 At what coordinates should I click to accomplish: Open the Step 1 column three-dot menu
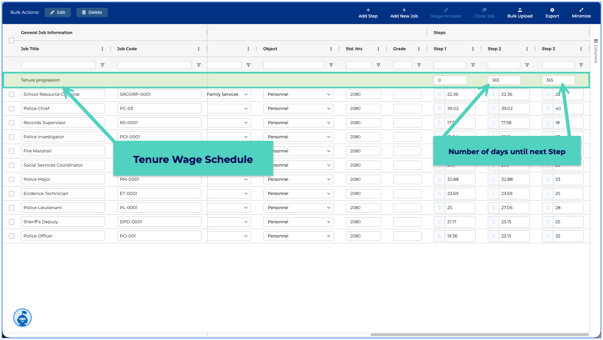473,49
